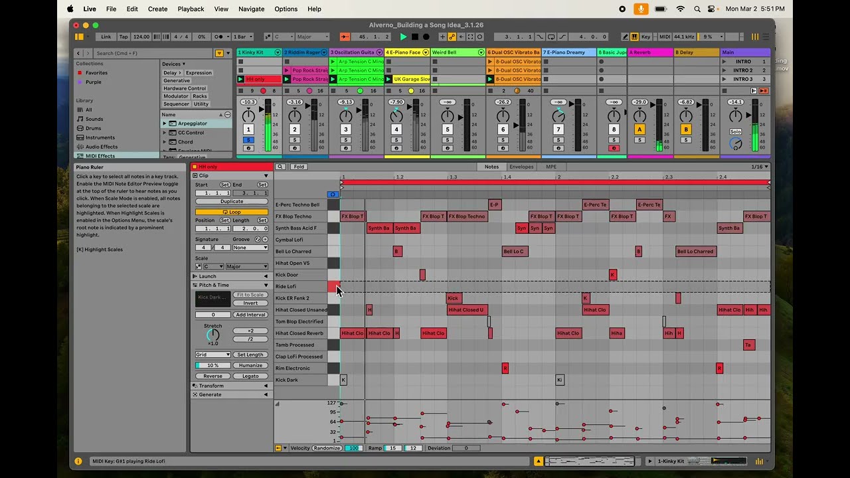Click the tempo field 124.00

pos(141,37)
